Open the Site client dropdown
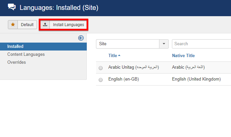 click(x=132, y=44)
